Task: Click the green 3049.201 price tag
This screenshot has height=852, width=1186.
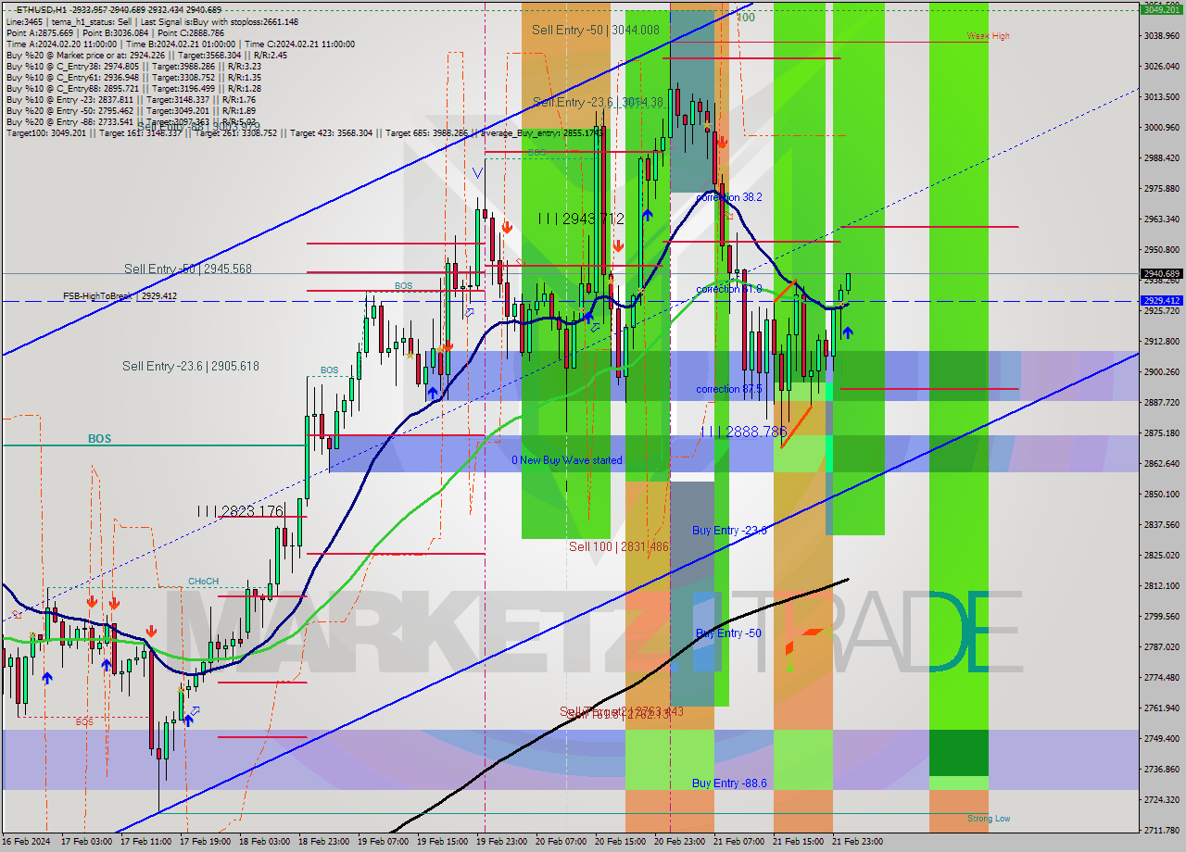Action: coord(1162,9)
